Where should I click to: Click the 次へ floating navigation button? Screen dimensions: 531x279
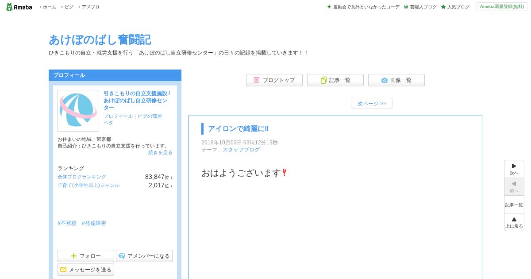[x=514, y=169]
